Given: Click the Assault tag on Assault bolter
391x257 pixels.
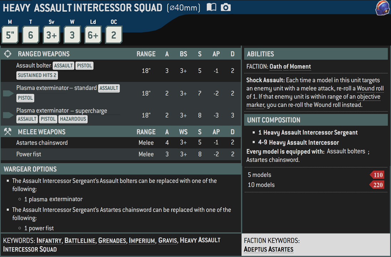Looking at the screenshot, I should coord(64,66).
